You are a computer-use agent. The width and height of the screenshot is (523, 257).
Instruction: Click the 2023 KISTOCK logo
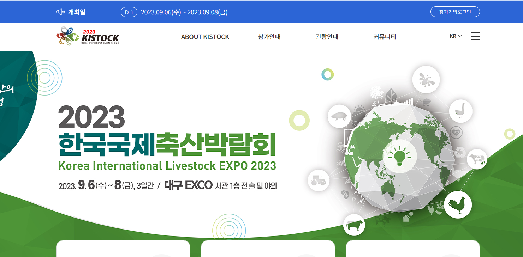click(88, 36)
